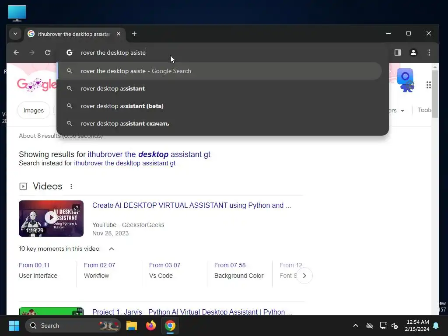This screenshot has height=336, width=448.
Task: Open the tab search dropdown arrow
Action: tap(15, 34)
